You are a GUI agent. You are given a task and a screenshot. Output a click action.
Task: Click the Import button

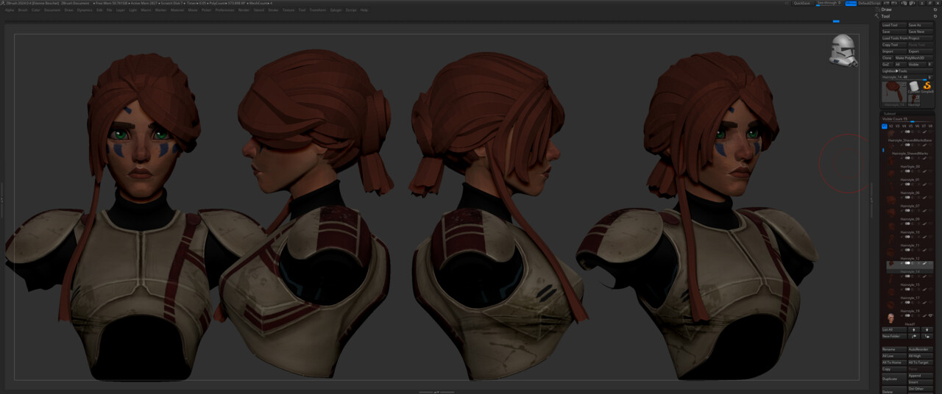[894, 51]
